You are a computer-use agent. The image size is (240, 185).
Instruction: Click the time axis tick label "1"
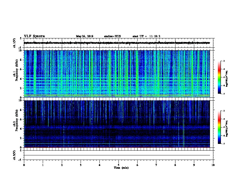coord(43,165)
